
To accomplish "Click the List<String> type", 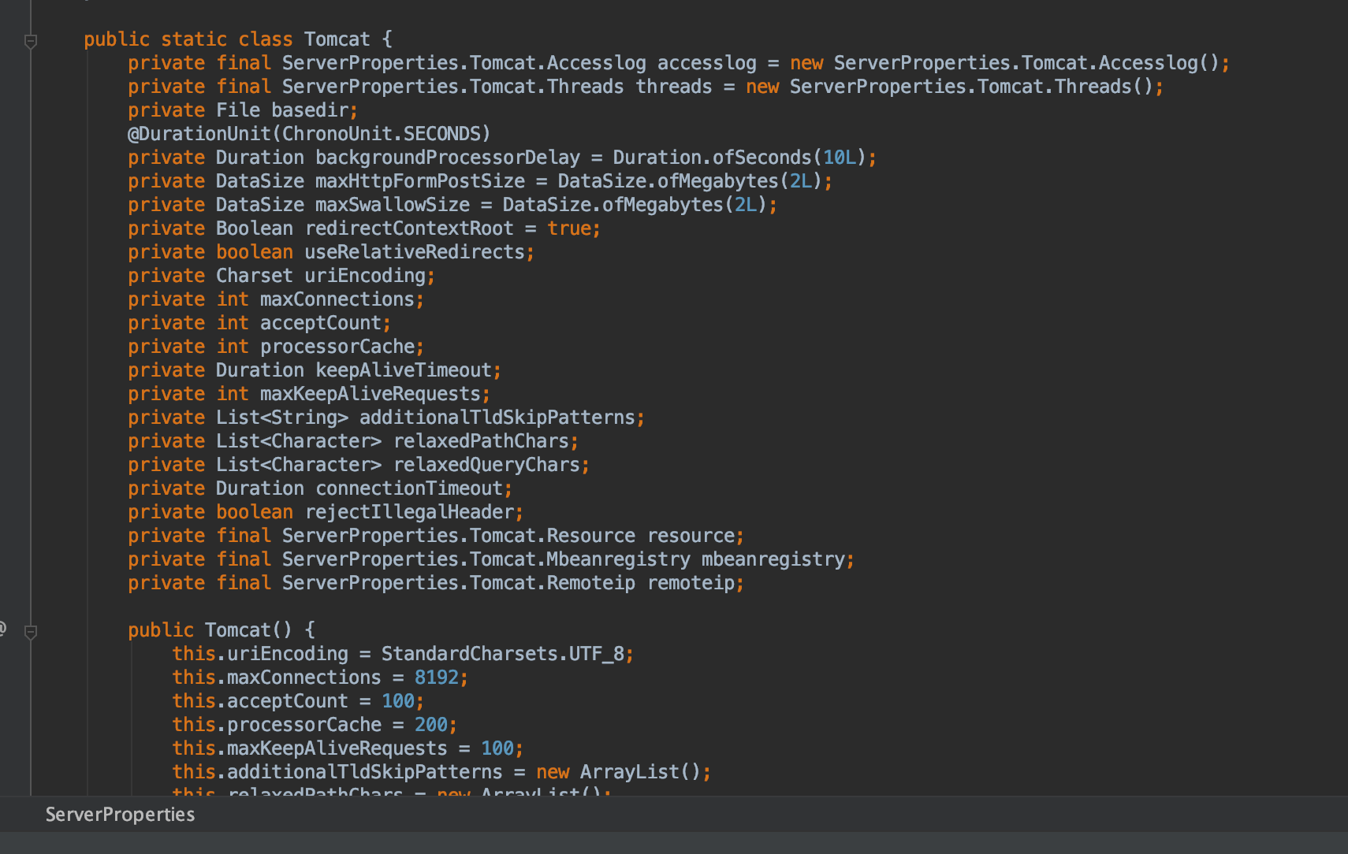I will pos(282,418).
